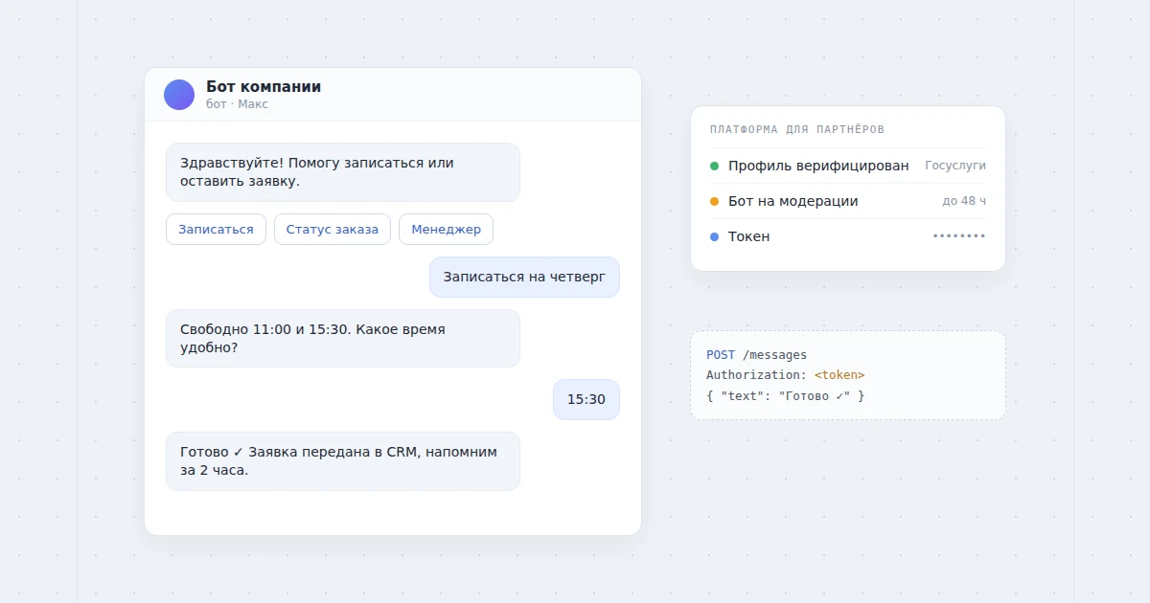Click the message «Готово ✓ Заявка передана в CRM»
The width and height of the screenshot is (1150, 603).
(x=343, y=461)
